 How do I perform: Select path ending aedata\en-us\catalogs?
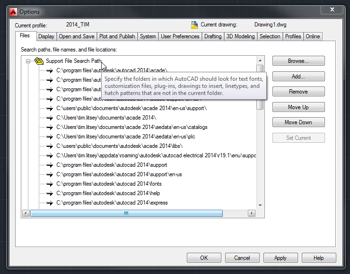point(131,127)
